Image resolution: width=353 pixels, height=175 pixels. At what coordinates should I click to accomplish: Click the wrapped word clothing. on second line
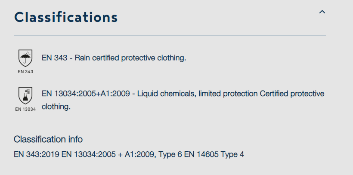point(56,106)
